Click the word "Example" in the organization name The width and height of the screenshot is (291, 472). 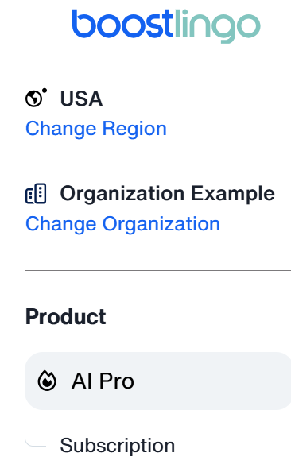click(233, 194)
